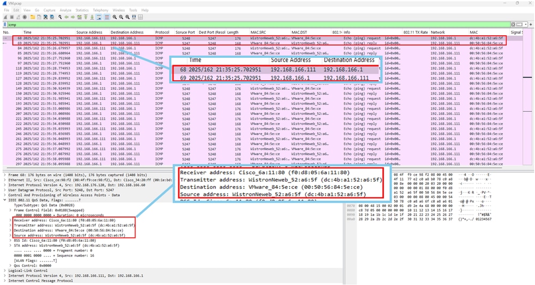The image size is (535, 285).
Task: Expand the Receiver address node
Action: (x=10, y=220)
